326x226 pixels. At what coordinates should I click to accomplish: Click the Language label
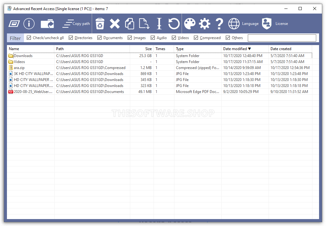tap(250, 24)
